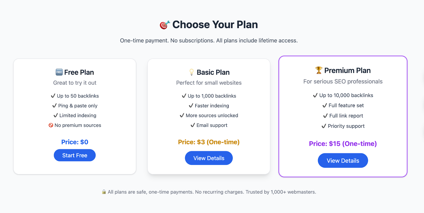Click checkmark next to Priority support
Screen dimensions: 424x213
pos(324,126)
